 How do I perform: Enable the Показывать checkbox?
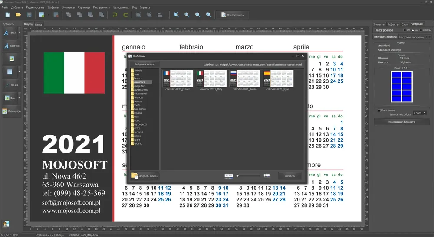pyautogui.click(x=379, y=110)
